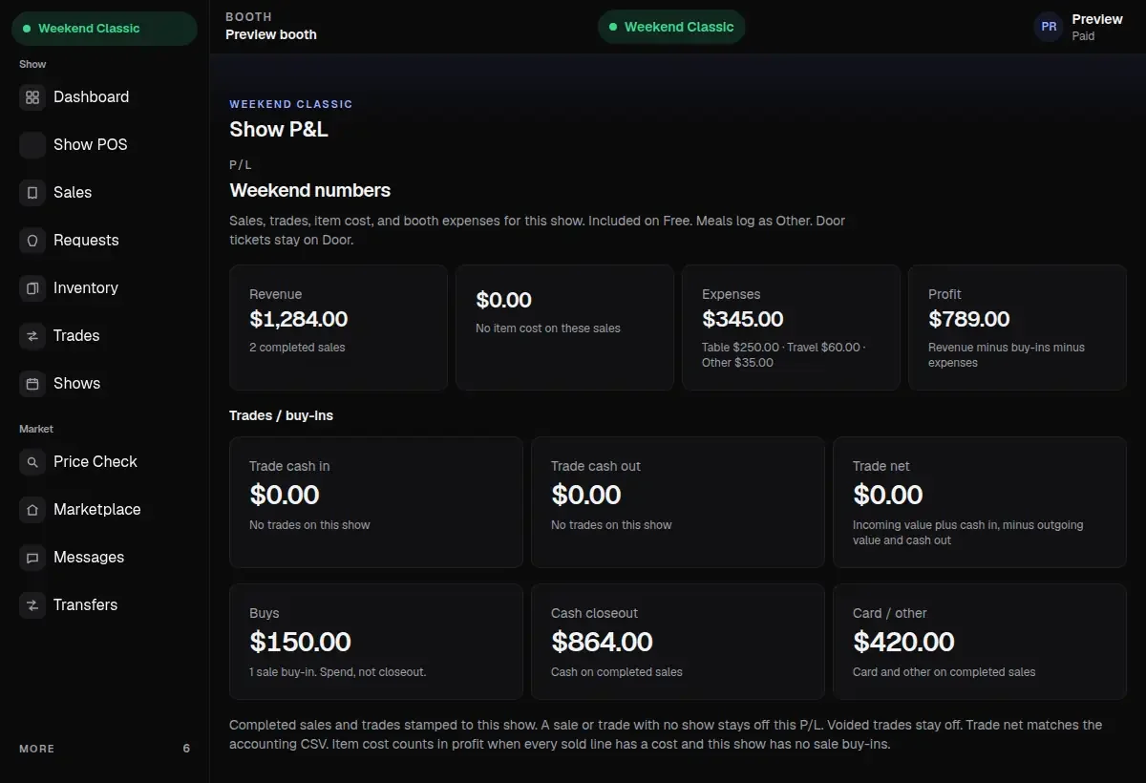Click the Card / other $420.00 card
Screen dimensions: 1146x783
[x=980, y=642]
